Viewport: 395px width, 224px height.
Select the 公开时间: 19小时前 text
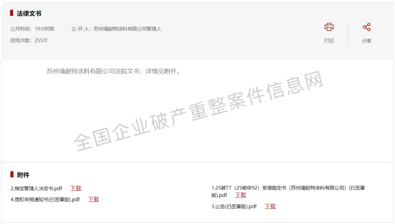[32, 29]
